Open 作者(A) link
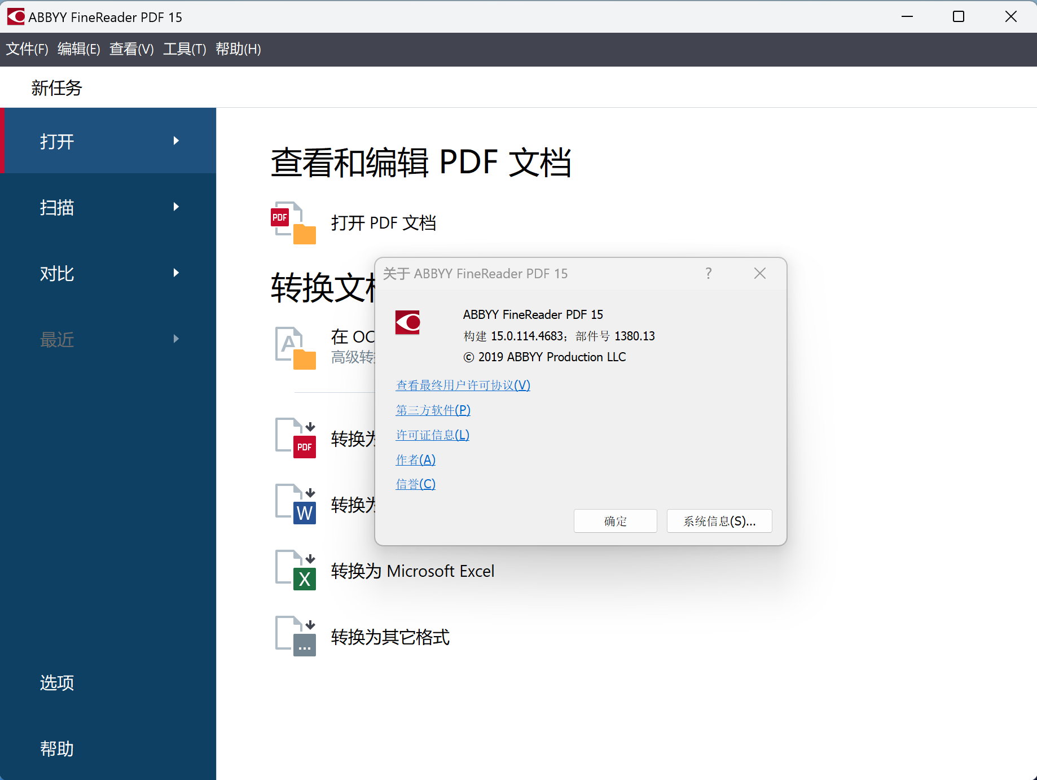 (x=416, y=459)
